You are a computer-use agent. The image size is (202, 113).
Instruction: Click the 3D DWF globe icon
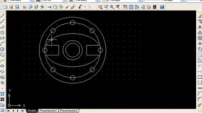42,7
